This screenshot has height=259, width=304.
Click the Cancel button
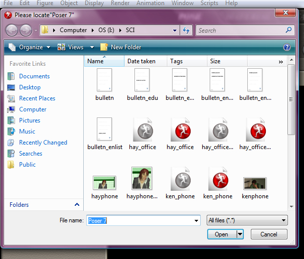pyautogui.click(x=268, y=234)
